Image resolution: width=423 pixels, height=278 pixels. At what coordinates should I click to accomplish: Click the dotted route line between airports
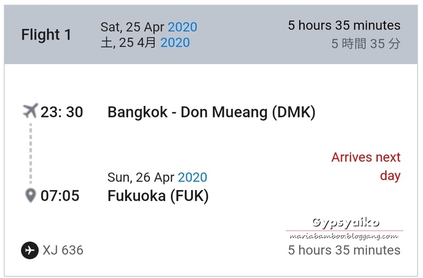tap(31, 153)
